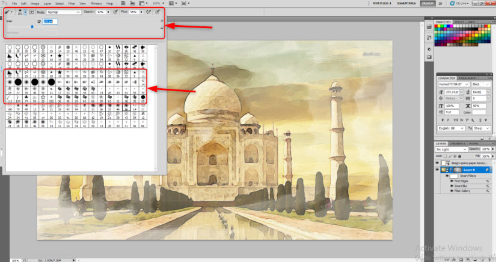Open blending options icon for Filter Gallery
The height and width of the screenshot is (262, 496).
(x=488, y=191)
